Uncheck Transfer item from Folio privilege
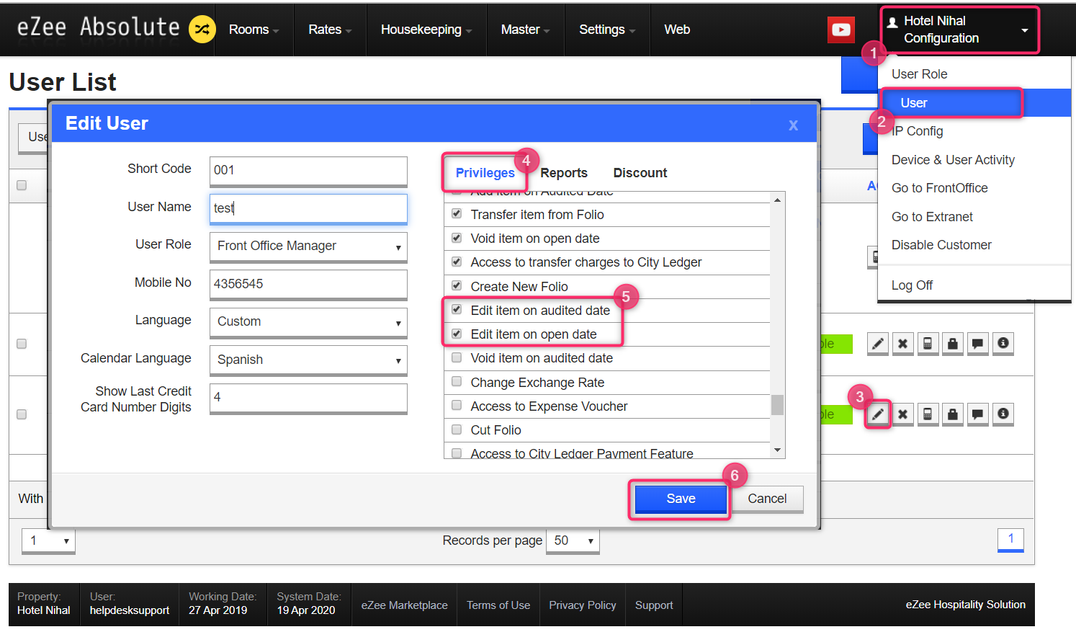Viewport: 1076px width, 632px height. point(457,214)
